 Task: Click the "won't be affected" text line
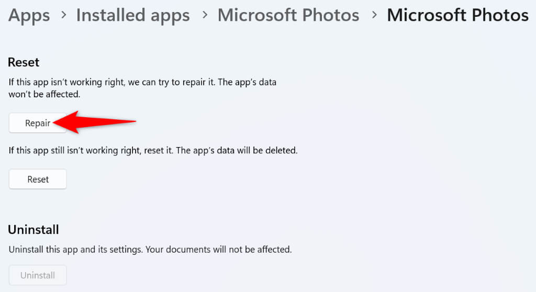pyautogui.click(x=44, y=95)
